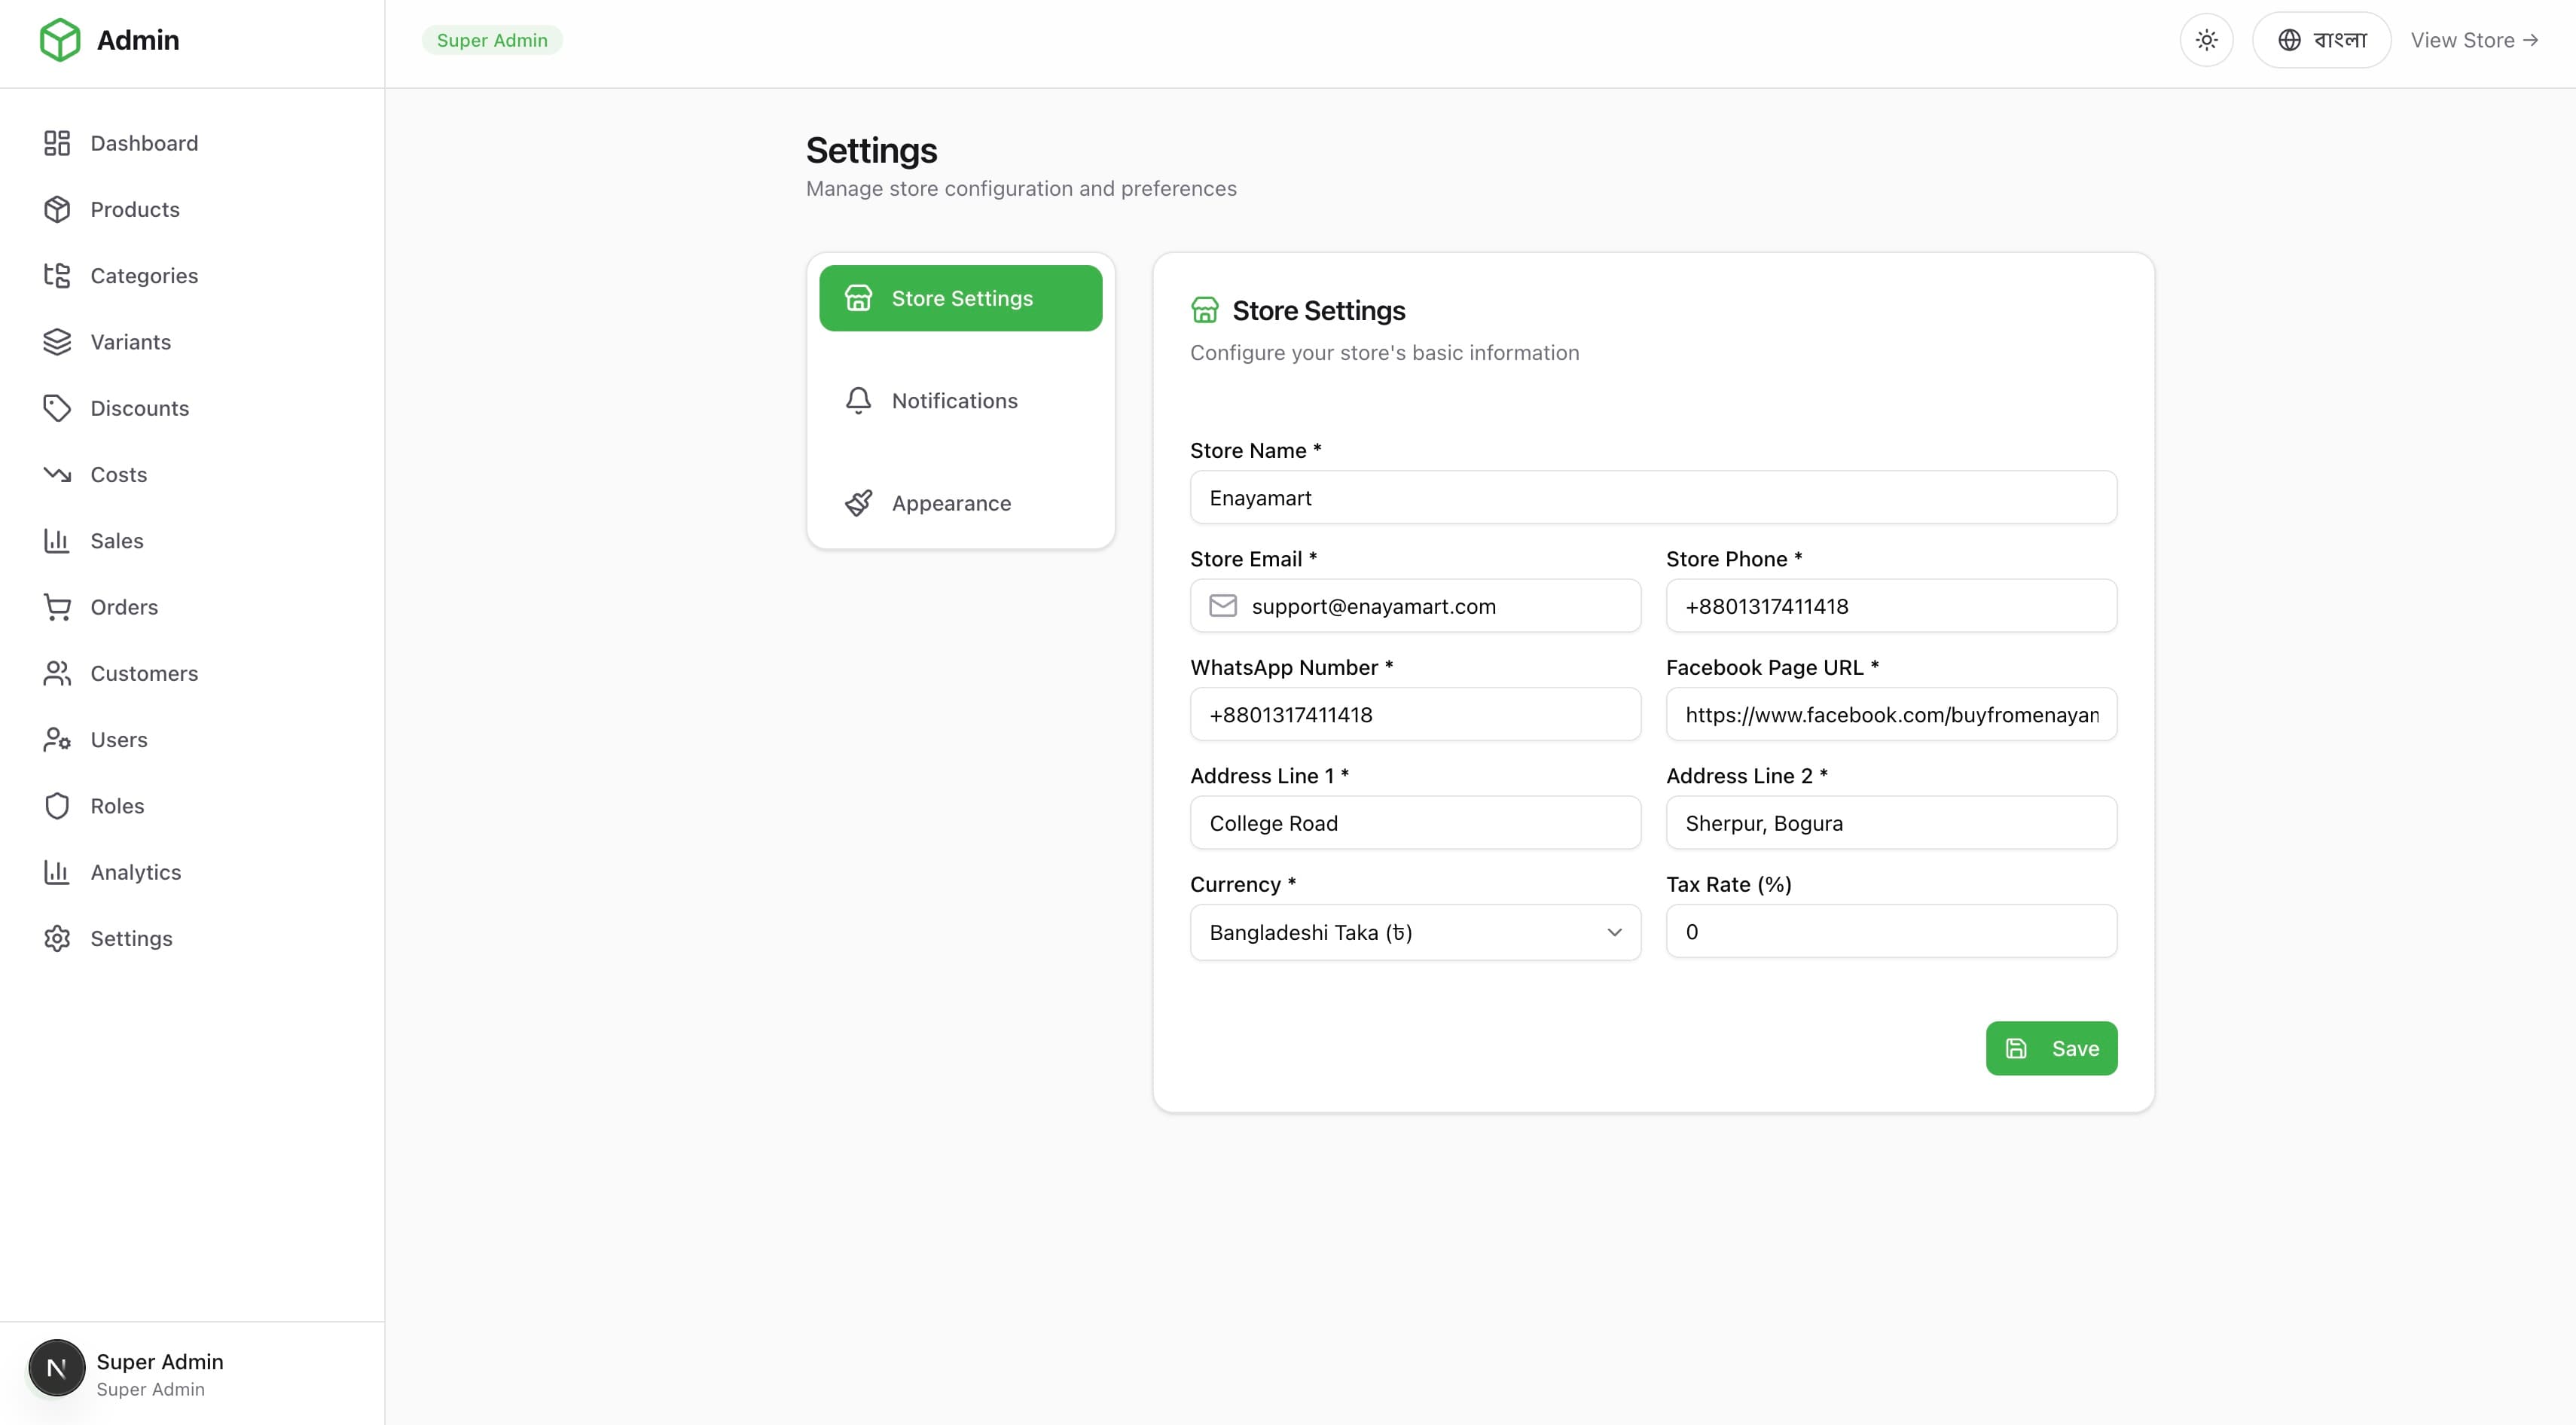This screenshot has height=1425, width=2576.
Task: Focus the Address Line 1 field
Action: [x=1415, y=822]
